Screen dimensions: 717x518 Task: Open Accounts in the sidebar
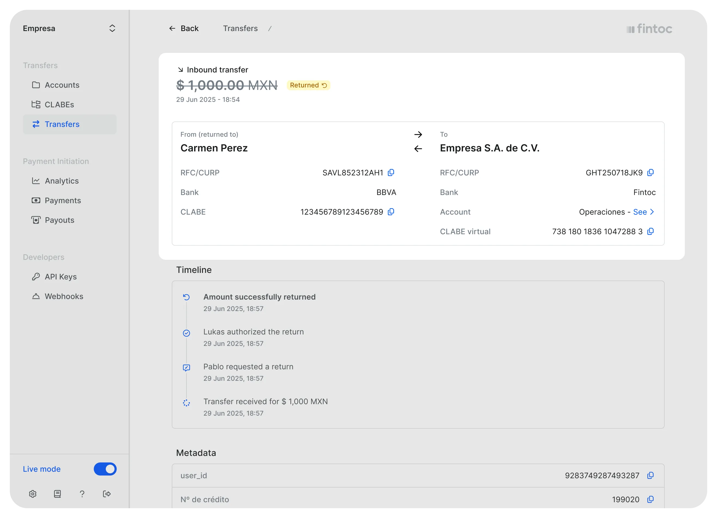tap(62, 85)
